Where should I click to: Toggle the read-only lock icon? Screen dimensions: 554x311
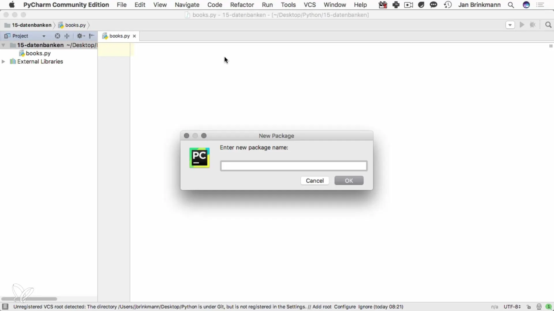529,307
